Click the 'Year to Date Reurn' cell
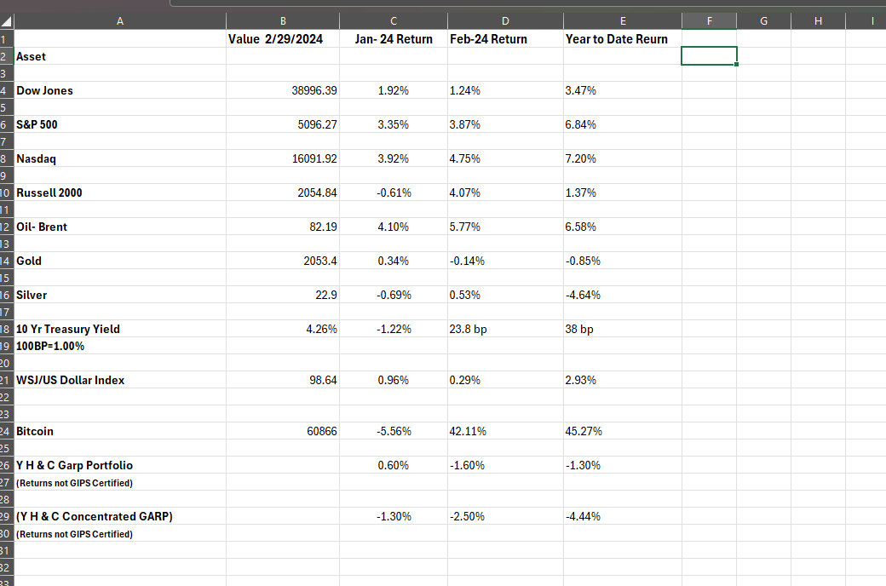 623,39
